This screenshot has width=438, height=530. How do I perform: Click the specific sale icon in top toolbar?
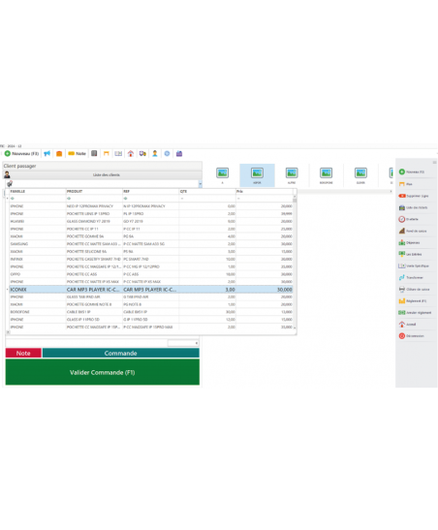pyautogui.click(x=118, y=154)
